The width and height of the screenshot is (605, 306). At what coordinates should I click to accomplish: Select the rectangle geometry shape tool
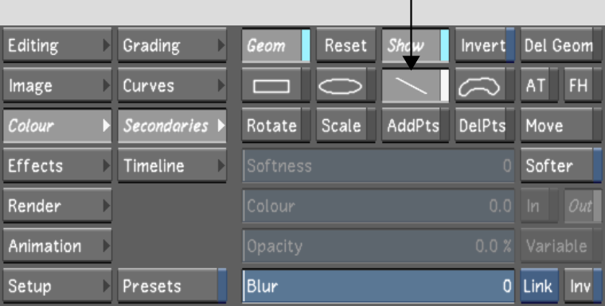tap(275, 86)
